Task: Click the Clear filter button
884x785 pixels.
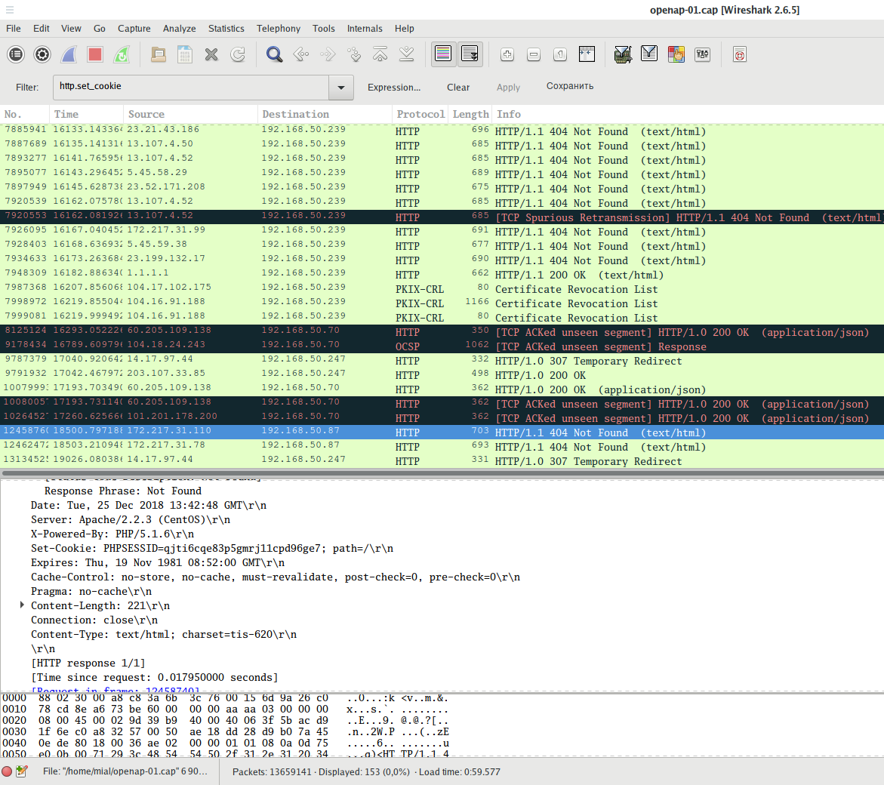Action: (458, 88)
